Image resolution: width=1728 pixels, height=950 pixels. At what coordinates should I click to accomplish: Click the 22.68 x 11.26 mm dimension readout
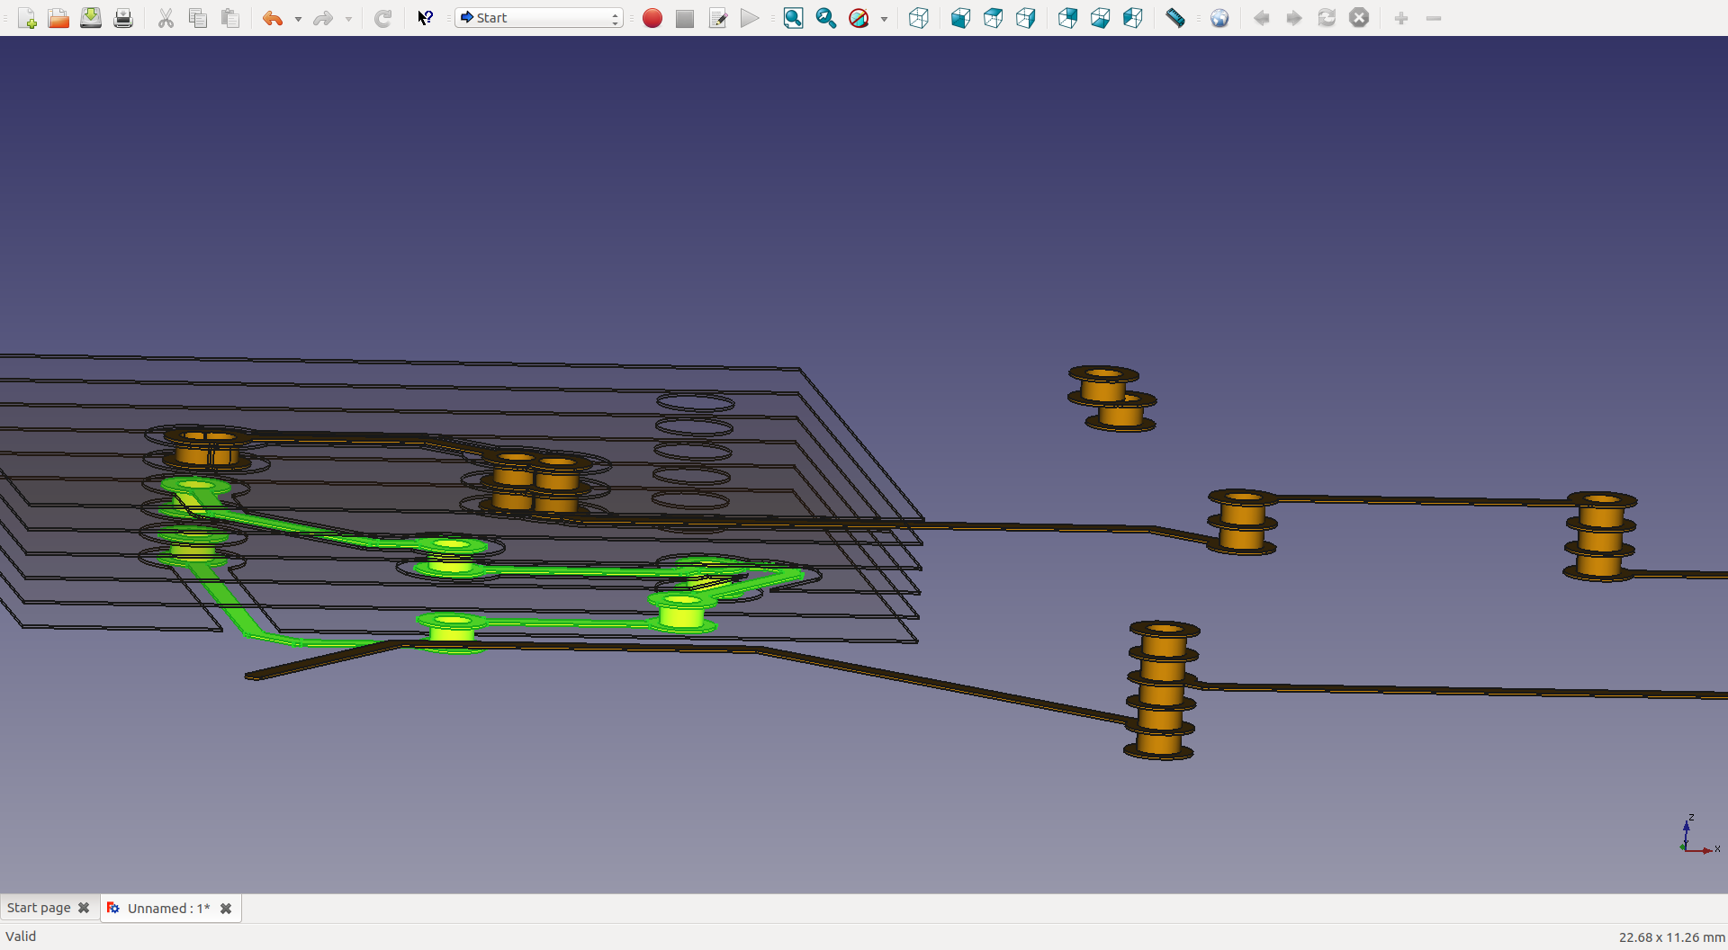tap(1671, 937)
